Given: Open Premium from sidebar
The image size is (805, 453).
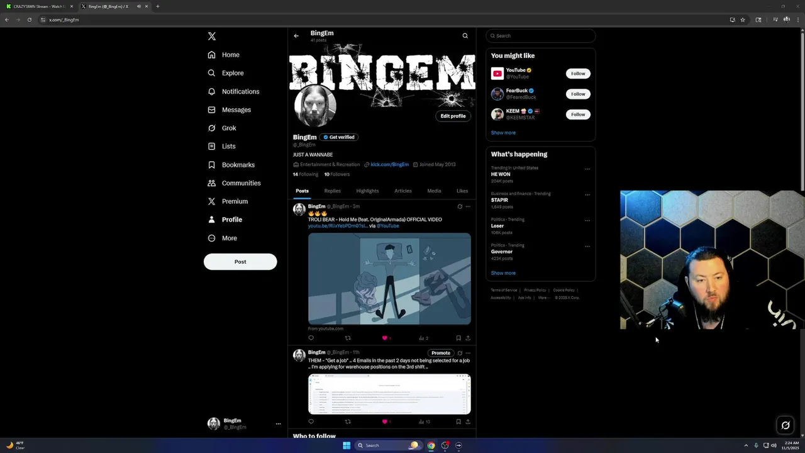Looking at the screenshot, I should point(228,201).
